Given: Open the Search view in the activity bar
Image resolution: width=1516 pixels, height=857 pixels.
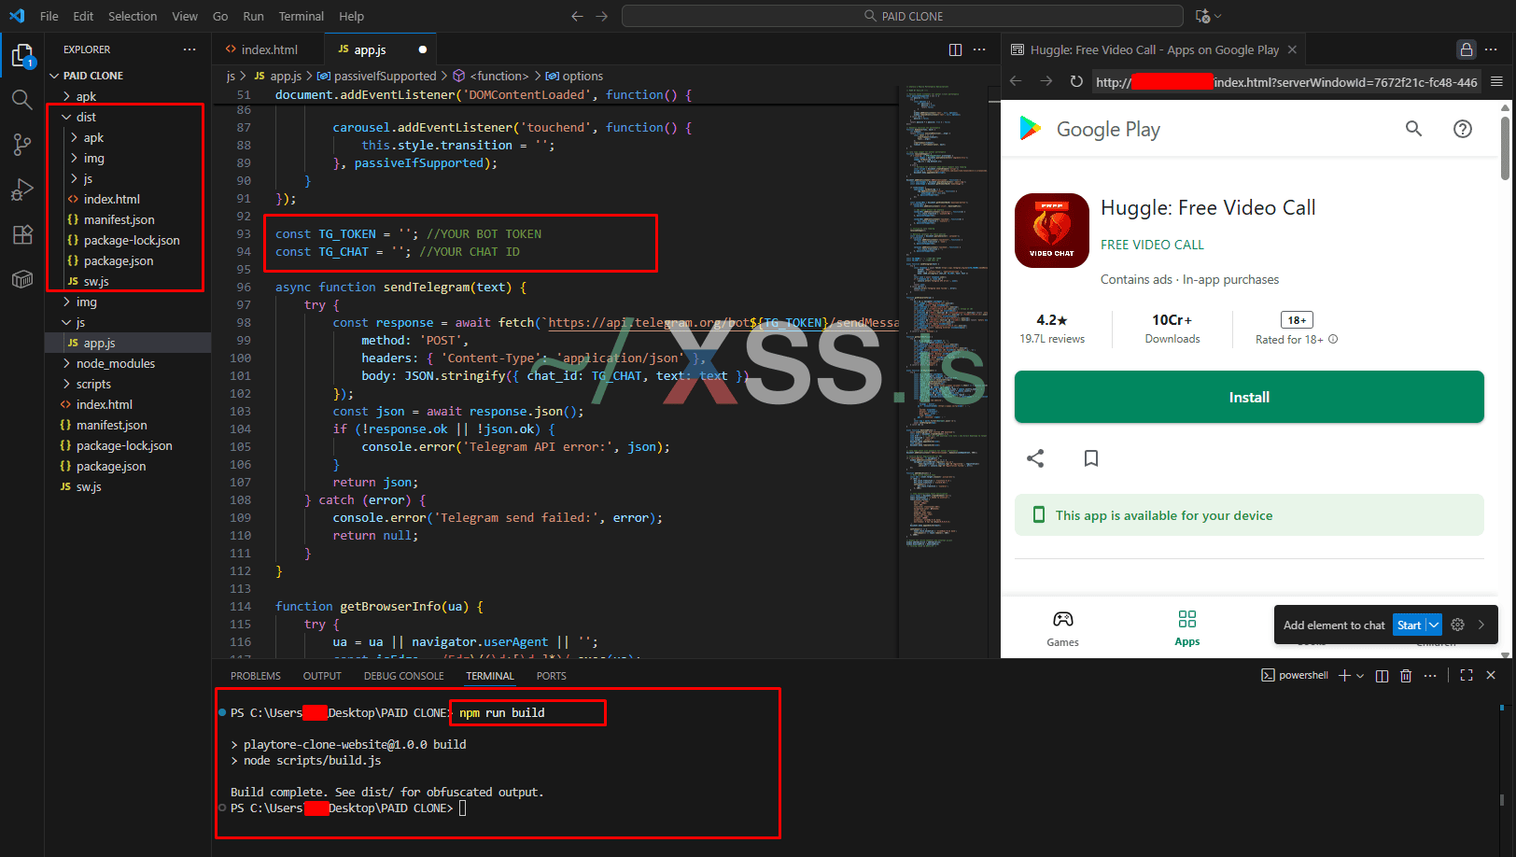Looking at the screenshot, I should 22,99.
